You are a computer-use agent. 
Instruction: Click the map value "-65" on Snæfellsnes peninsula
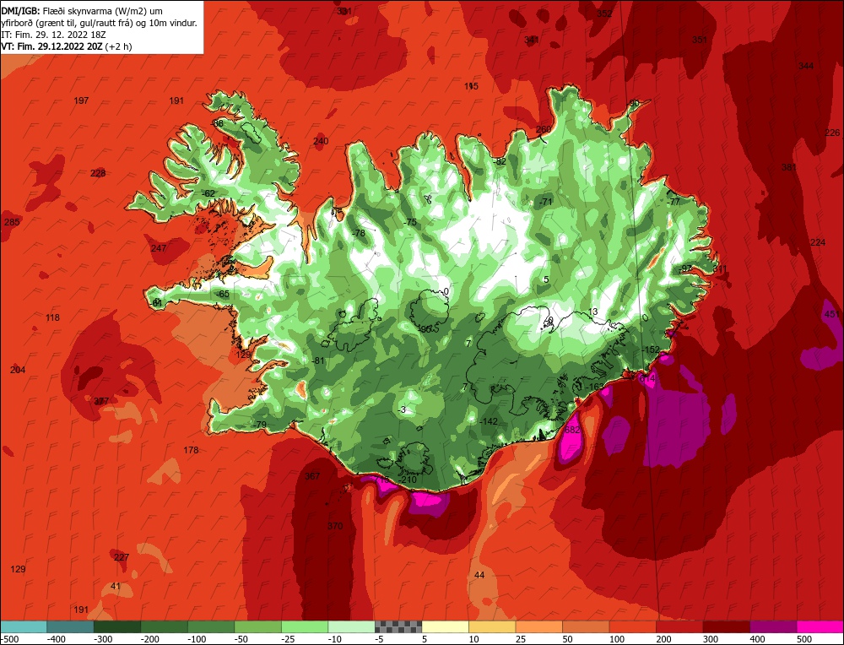tap(222, 294)
